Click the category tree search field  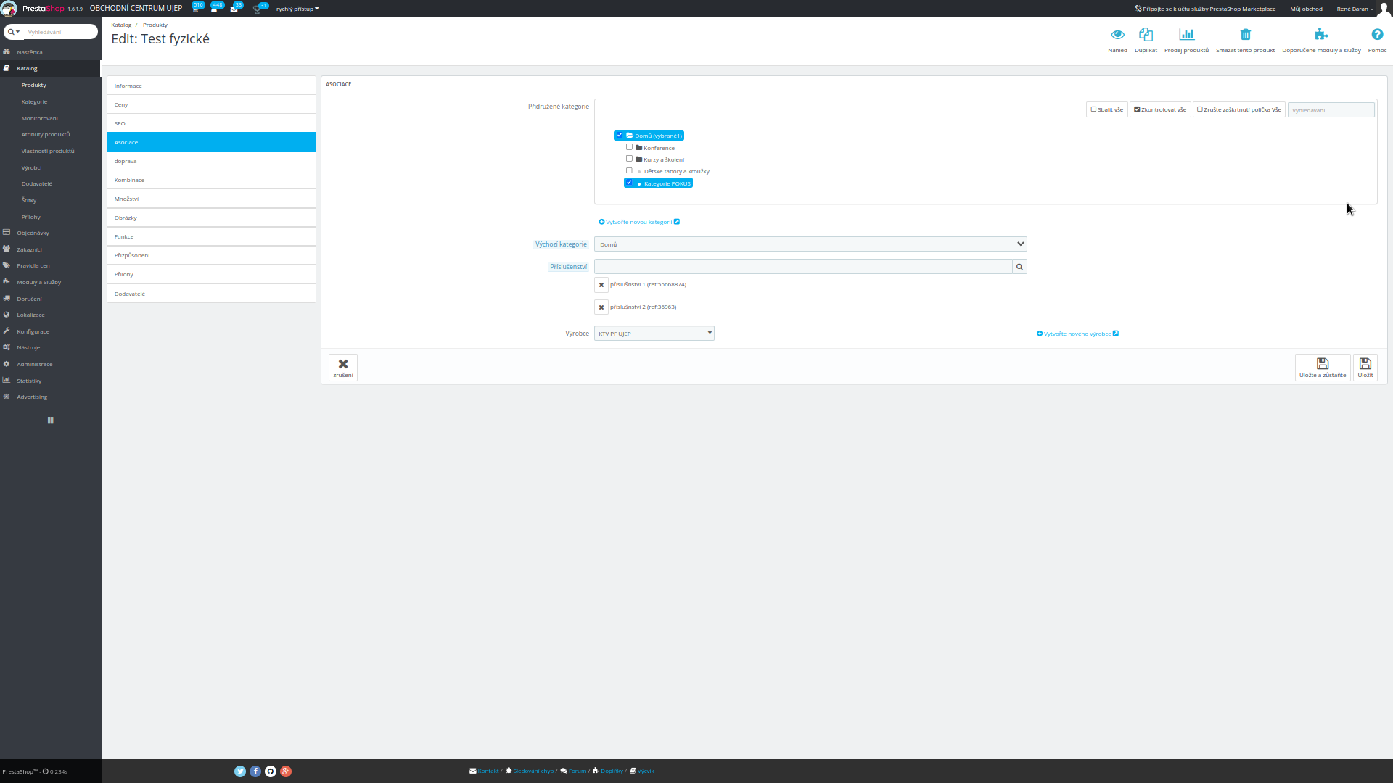pos(1331,110)
